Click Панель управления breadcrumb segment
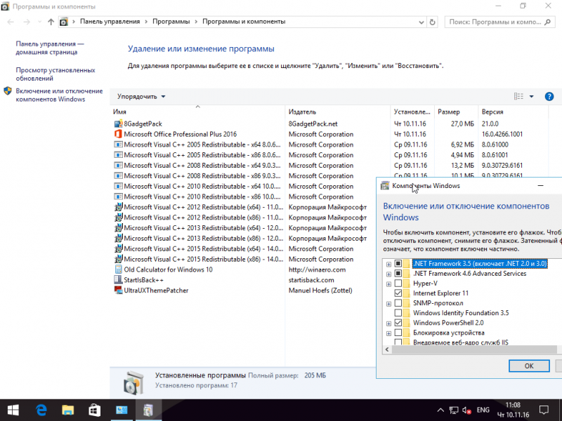 [110, 22]
